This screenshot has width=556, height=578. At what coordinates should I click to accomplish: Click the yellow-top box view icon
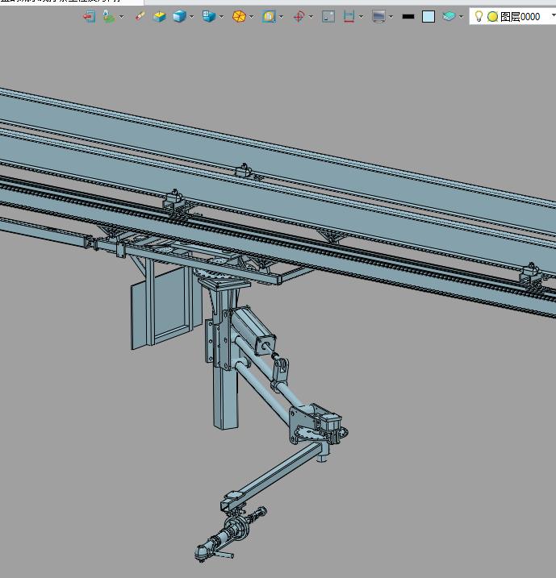click(x=160, y=17)
